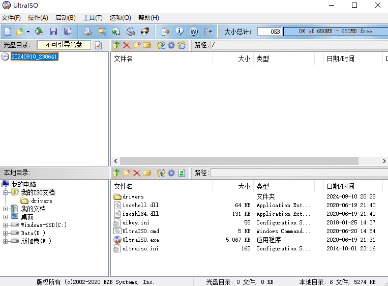Click red X delete in disc pane toolbar

127,45
